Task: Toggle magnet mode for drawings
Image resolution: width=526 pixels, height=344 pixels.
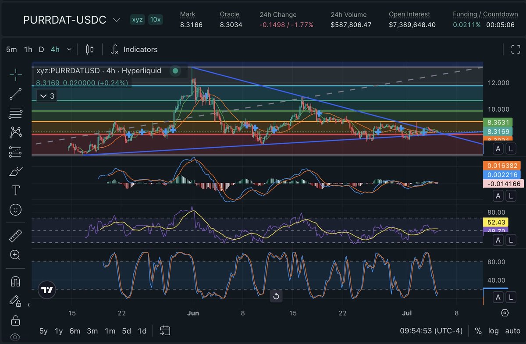Action: tap(16, 282)
